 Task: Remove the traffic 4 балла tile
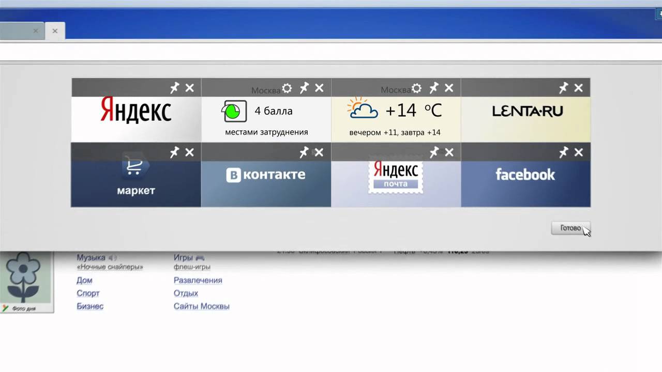click(320, 88)
